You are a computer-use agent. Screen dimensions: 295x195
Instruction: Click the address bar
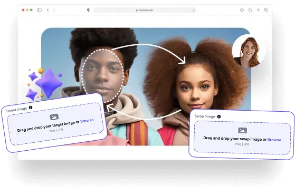tap(145, 10)
